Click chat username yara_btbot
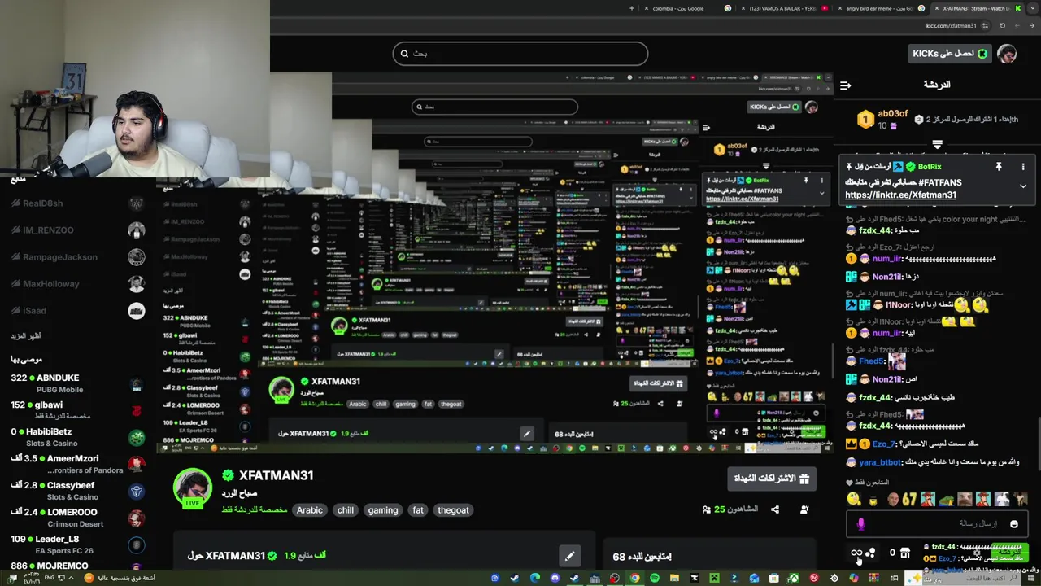 (x=880, y=462)
